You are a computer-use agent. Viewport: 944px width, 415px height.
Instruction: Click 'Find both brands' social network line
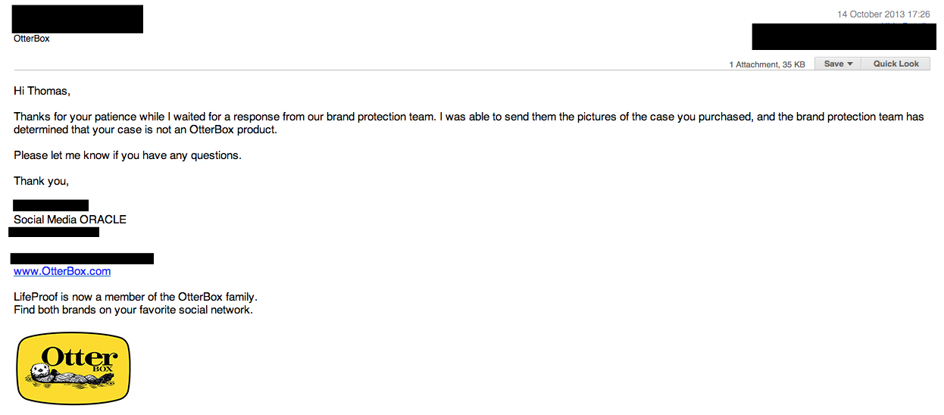[133, 310]
